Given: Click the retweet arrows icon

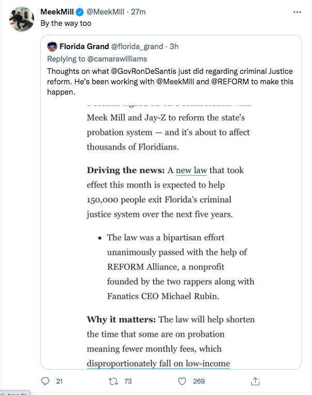Looking at the screenshot, I should [x=113, y=382].
